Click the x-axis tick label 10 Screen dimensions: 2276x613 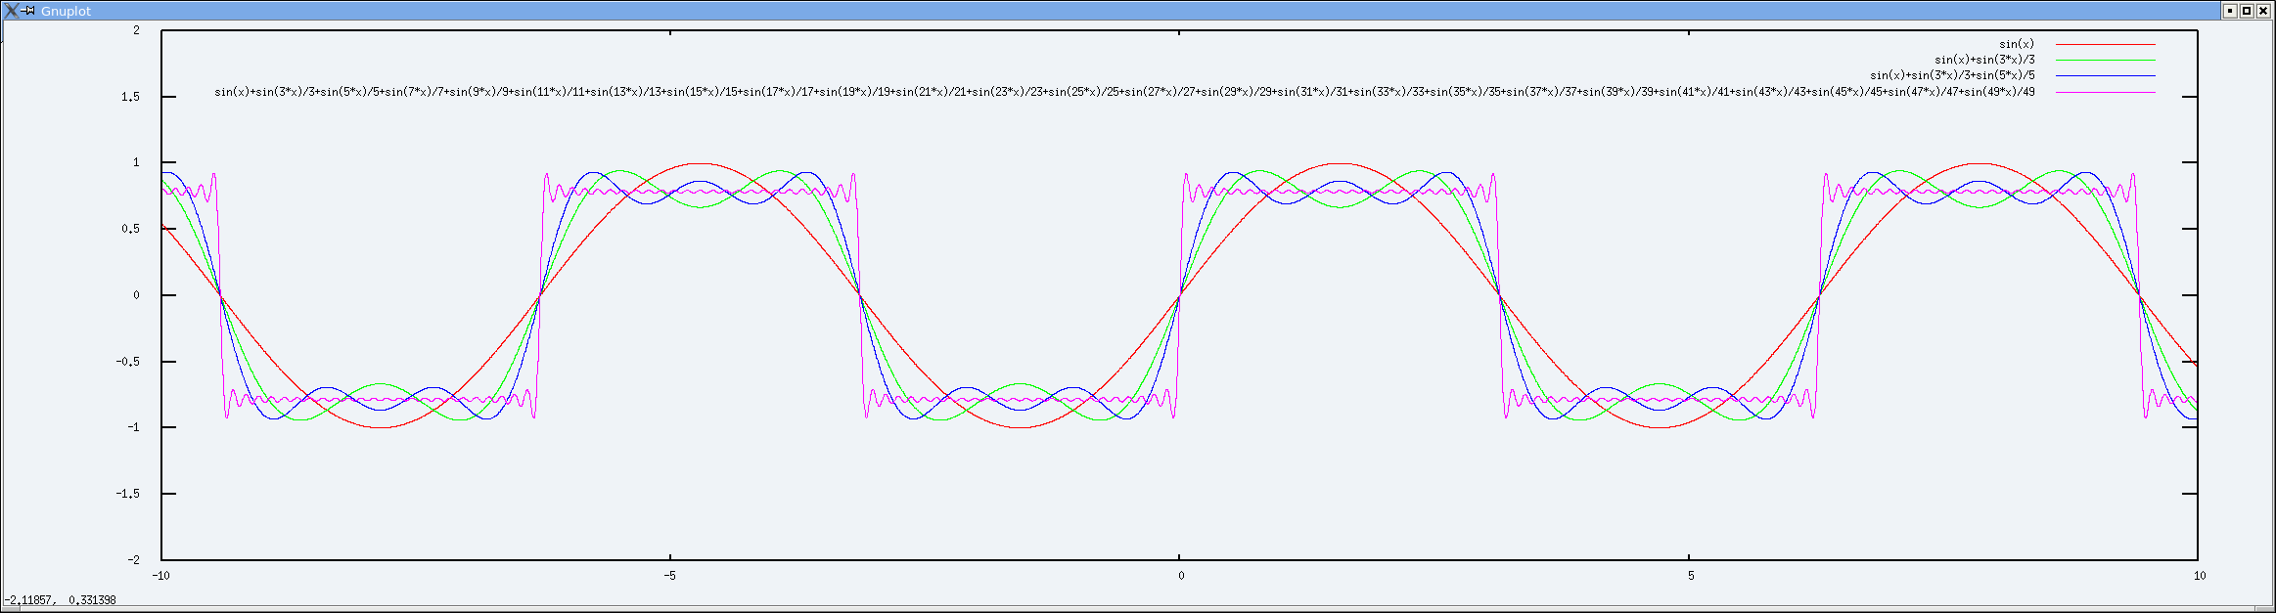[2199, 575]
